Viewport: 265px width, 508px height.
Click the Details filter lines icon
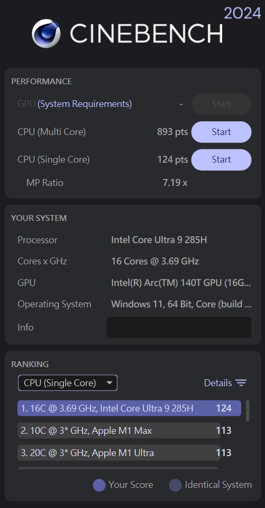(241, 383)
